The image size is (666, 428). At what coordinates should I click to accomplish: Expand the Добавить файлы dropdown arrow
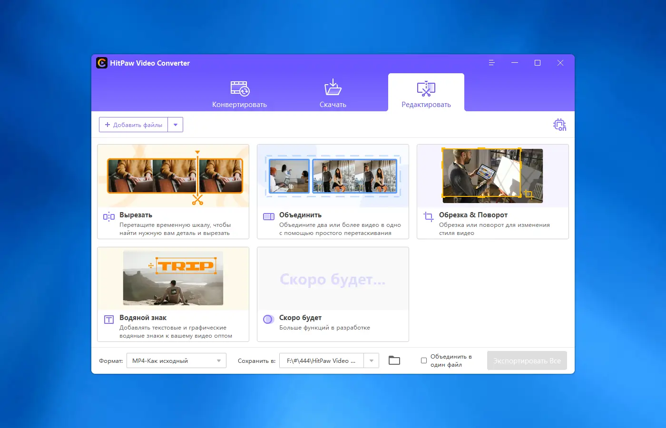point(176,125)
